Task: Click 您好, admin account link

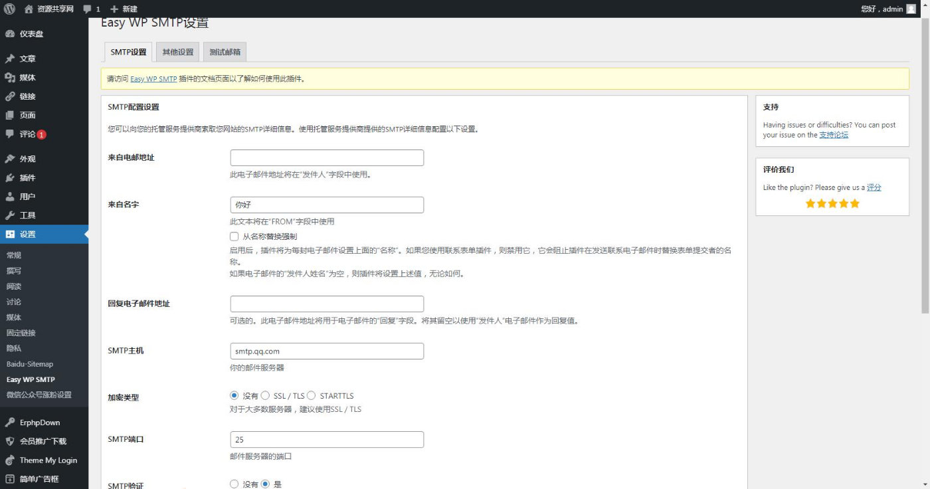Action: pyautogui.click(x=882, y=9)
